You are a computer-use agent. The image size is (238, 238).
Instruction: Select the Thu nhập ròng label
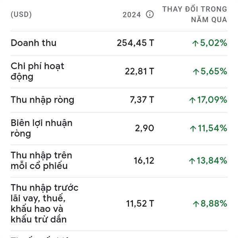tap(42, 100)
